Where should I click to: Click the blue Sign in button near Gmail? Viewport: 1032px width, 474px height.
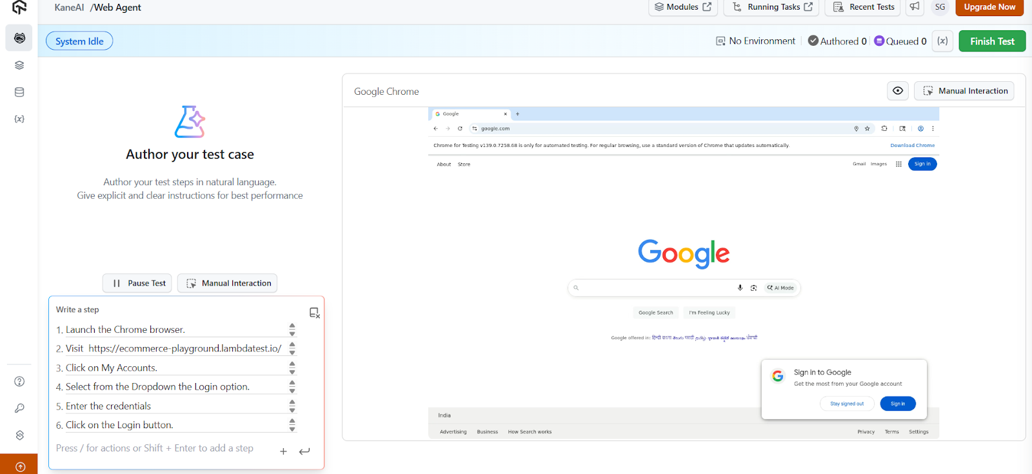click(922, 164)
